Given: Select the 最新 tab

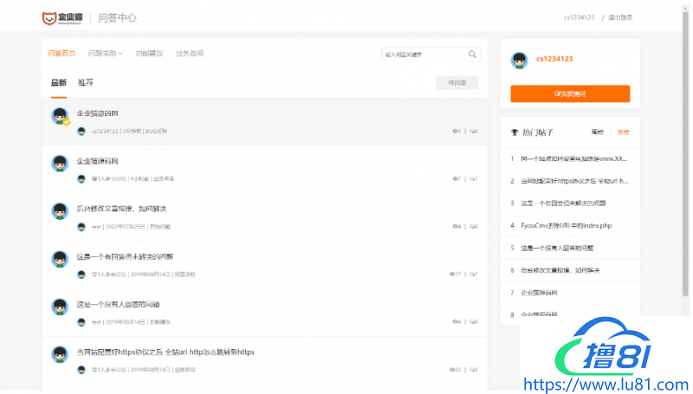Looking at the screenshot, I should [58, 83].
